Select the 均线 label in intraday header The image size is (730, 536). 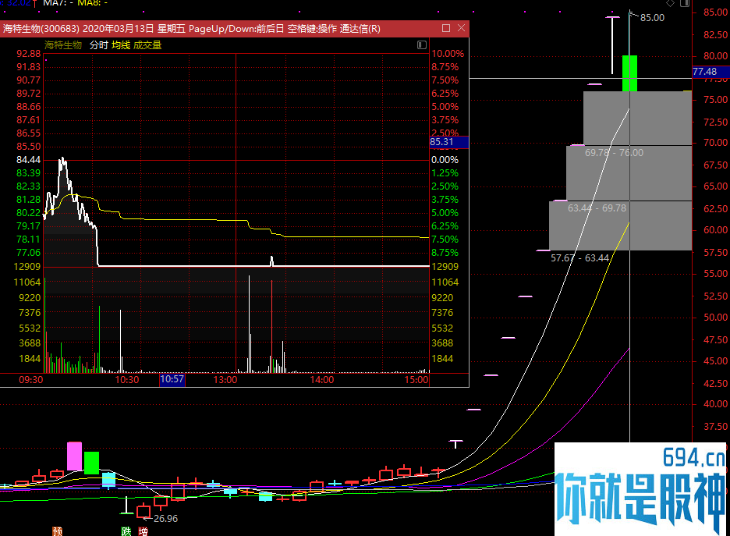(x=121, y=45)
